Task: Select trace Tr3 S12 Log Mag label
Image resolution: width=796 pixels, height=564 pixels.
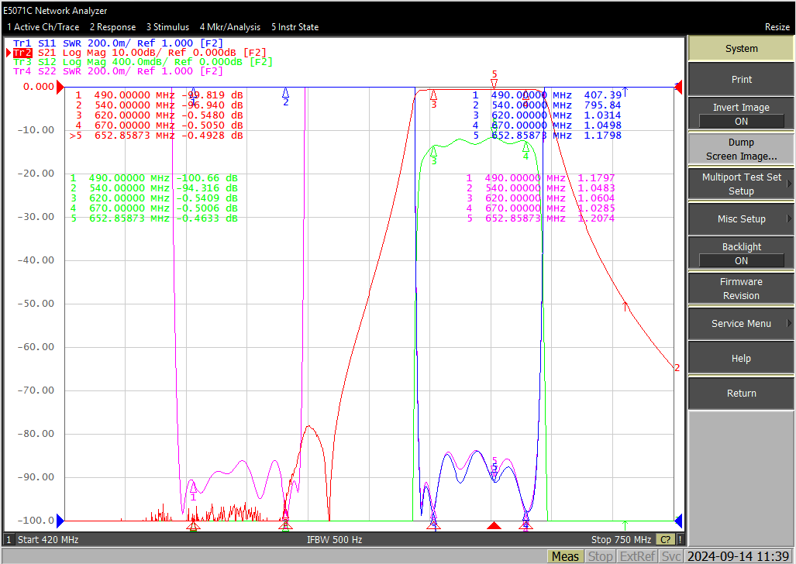Action: coord(143,61)
